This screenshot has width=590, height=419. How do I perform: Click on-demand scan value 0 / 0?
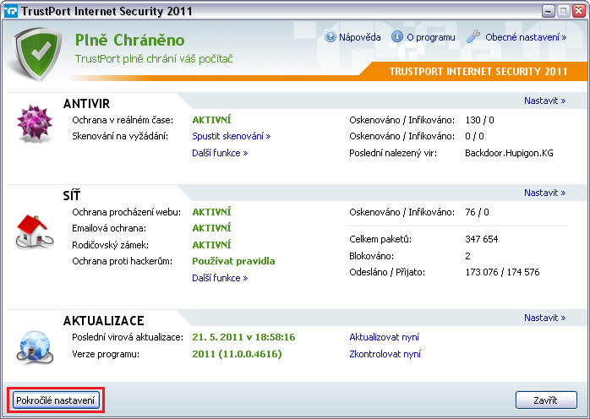point(474,136)
